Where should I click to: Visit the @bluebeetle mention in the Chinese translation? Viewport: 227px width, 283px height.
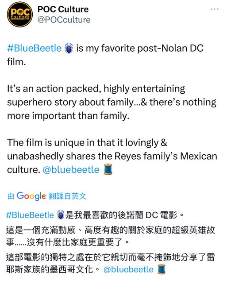129,269
